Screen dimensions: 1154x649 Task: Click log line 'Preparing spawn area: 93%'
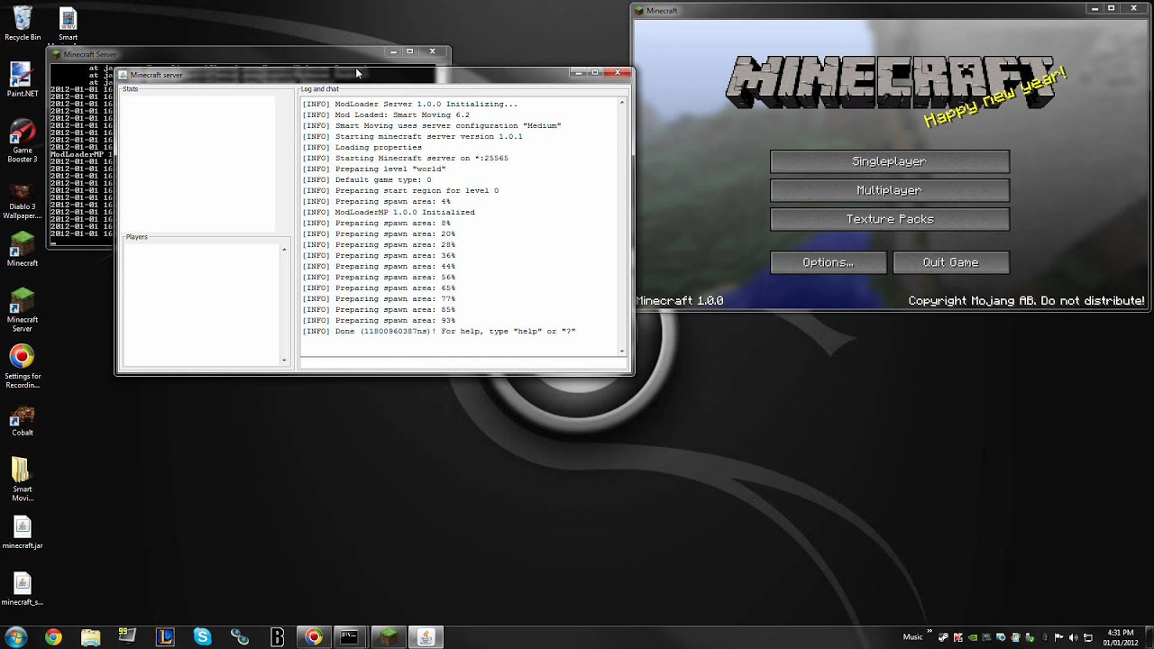click(379, 320)
